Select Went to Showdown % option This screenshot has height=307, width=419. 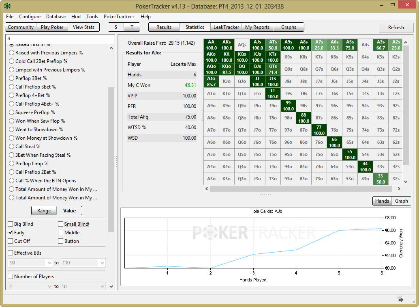(x=36, y=130)
